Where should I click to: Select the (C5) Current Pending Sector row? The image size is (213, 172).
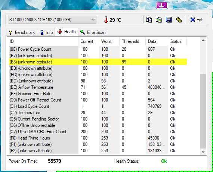click(x=98, y=119)
